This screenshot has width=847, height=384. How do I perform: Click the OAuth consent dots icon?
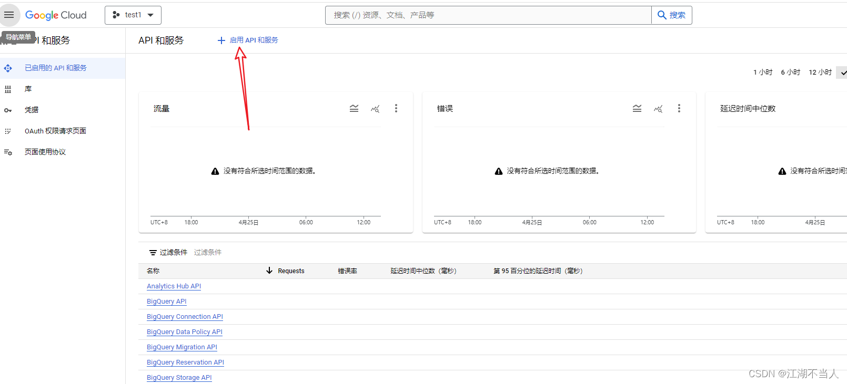coord(8,131)
